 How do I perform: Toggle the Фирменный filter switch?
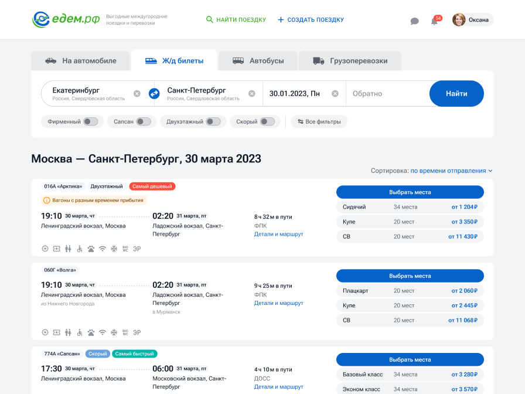pos(91,121)
